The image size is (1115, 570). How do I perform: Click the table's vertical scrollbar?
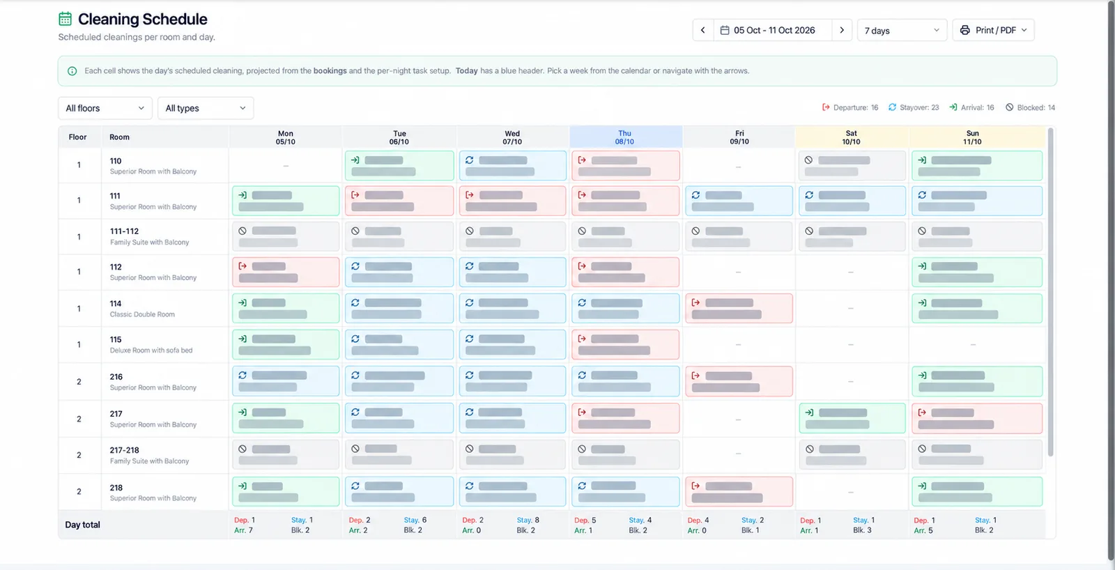coord(1050,293)
